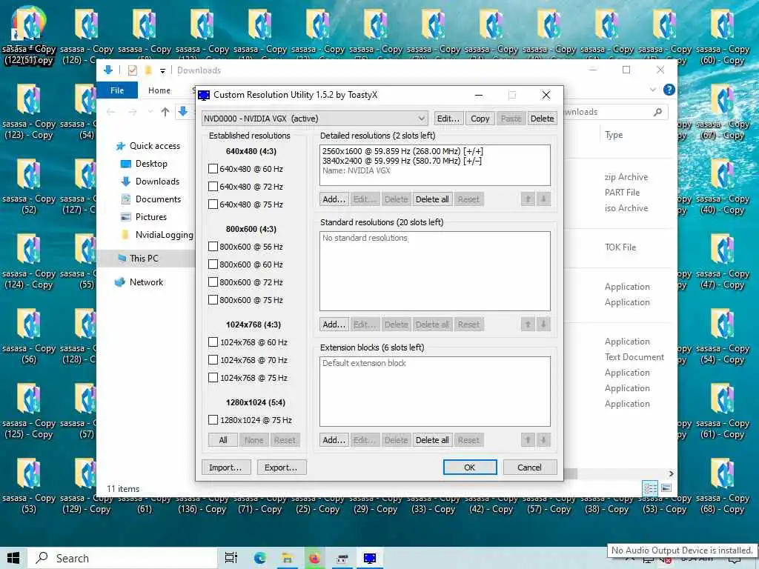Tick the 640x480 @ 75 Hz box

point(213,204)
